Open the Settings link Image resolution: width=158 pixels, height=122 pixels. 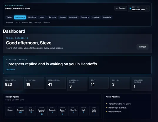coord(38,22)
